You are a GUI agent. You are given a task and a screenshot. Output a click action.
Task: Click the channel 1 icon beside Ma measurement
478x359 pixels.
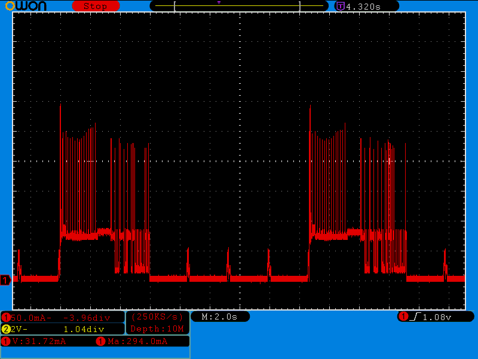(x=100, y=341)
